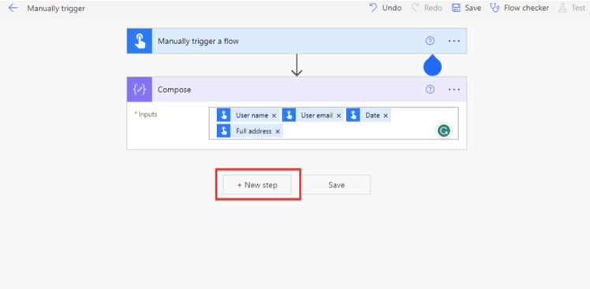This screenshot has height=289, width=590.
Task: Expand the Manually trigger a flow card
Action: tap(297, 41)
